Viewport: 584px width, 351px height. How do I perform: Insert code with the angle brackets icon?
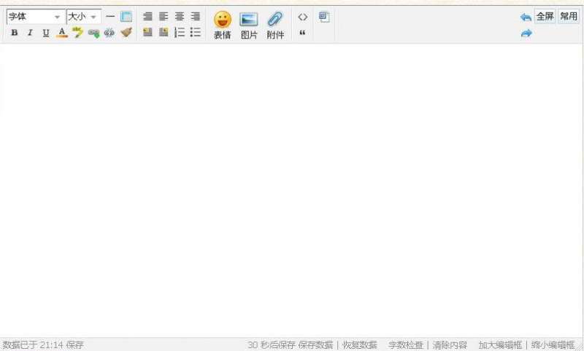[303, 17]
